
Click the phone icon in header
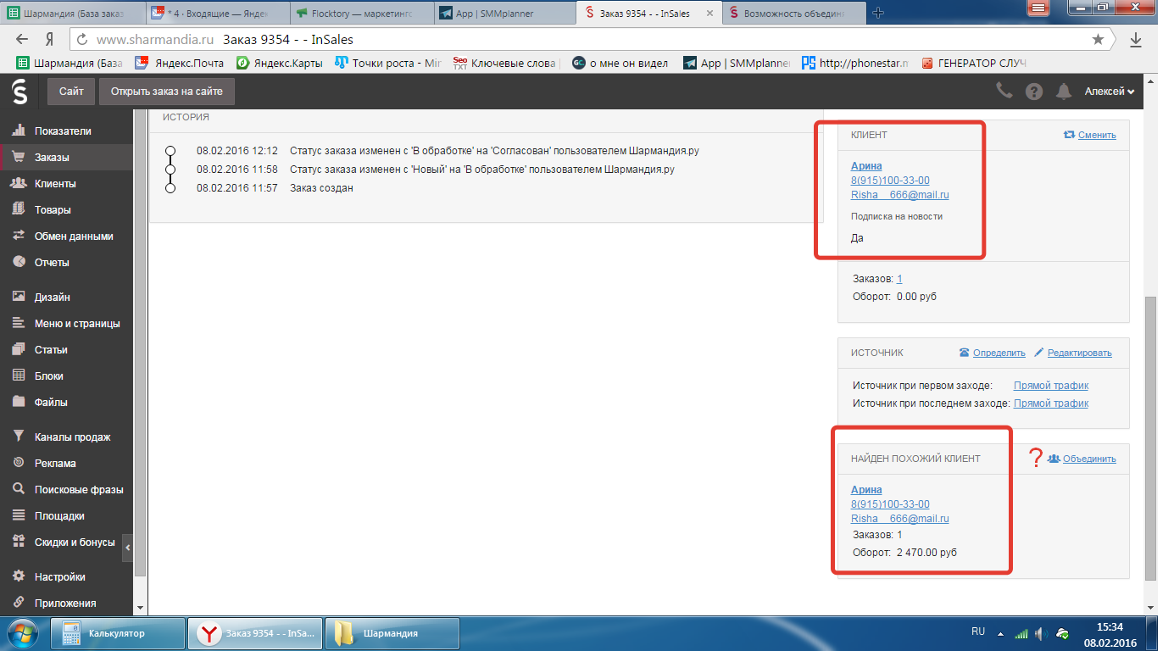1004,92
